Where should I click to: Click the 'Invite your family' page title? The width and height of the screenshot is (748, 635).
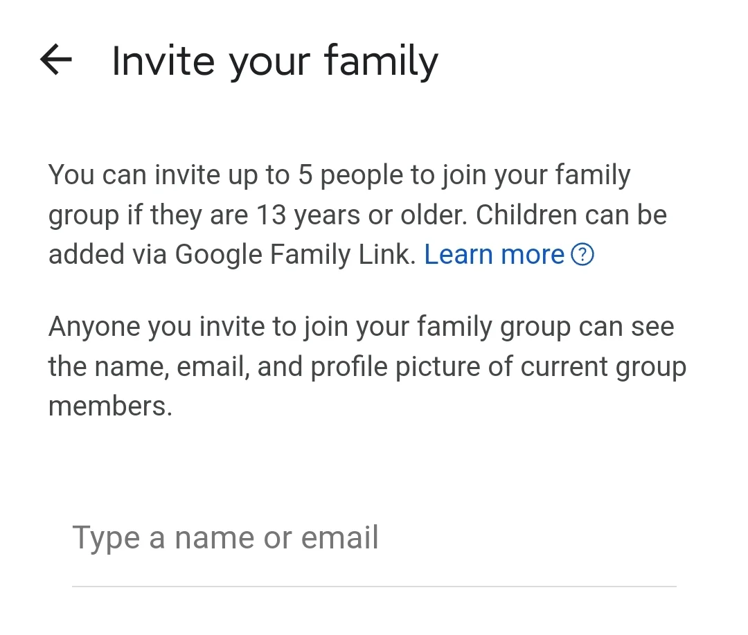[x=275, y=61]
